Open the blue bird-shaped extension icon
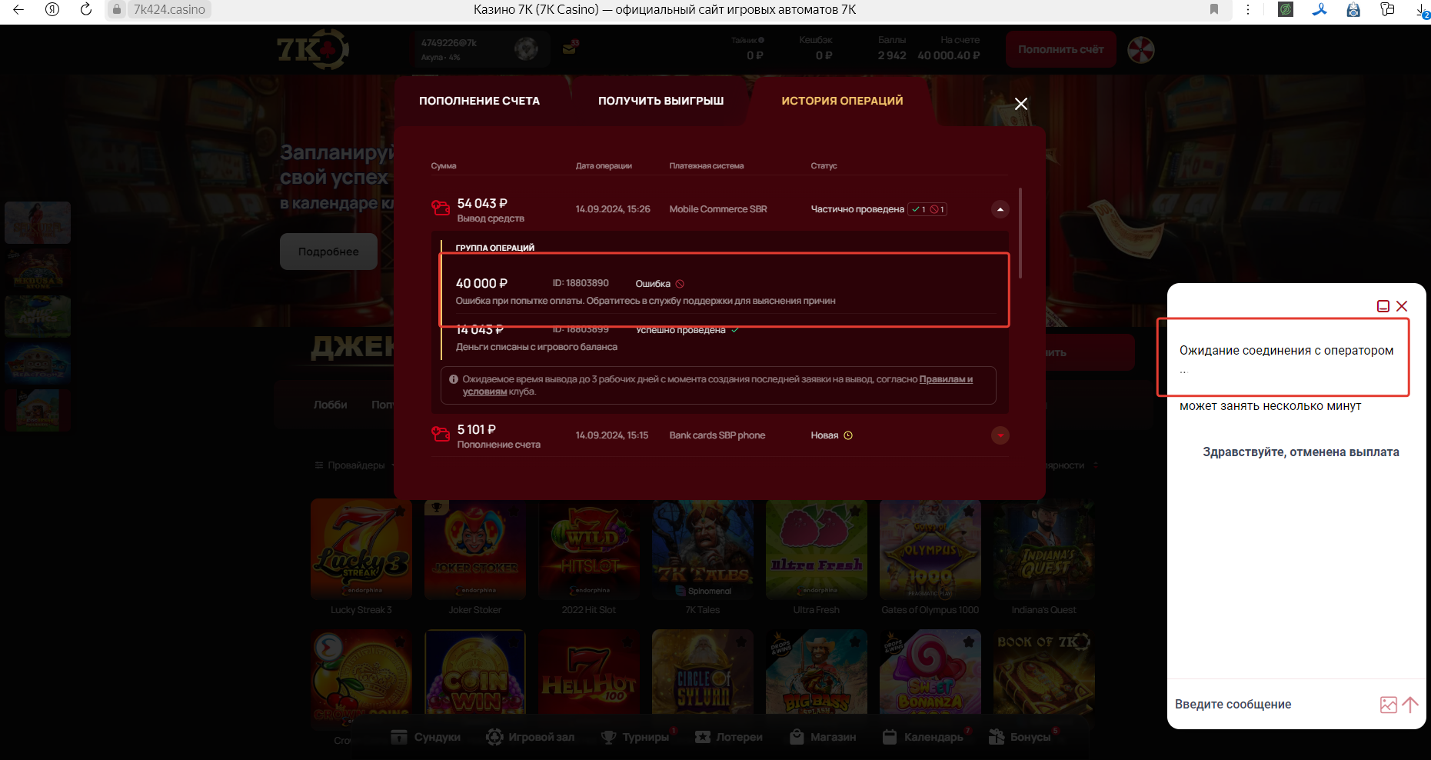 (x=1320, y=9)
